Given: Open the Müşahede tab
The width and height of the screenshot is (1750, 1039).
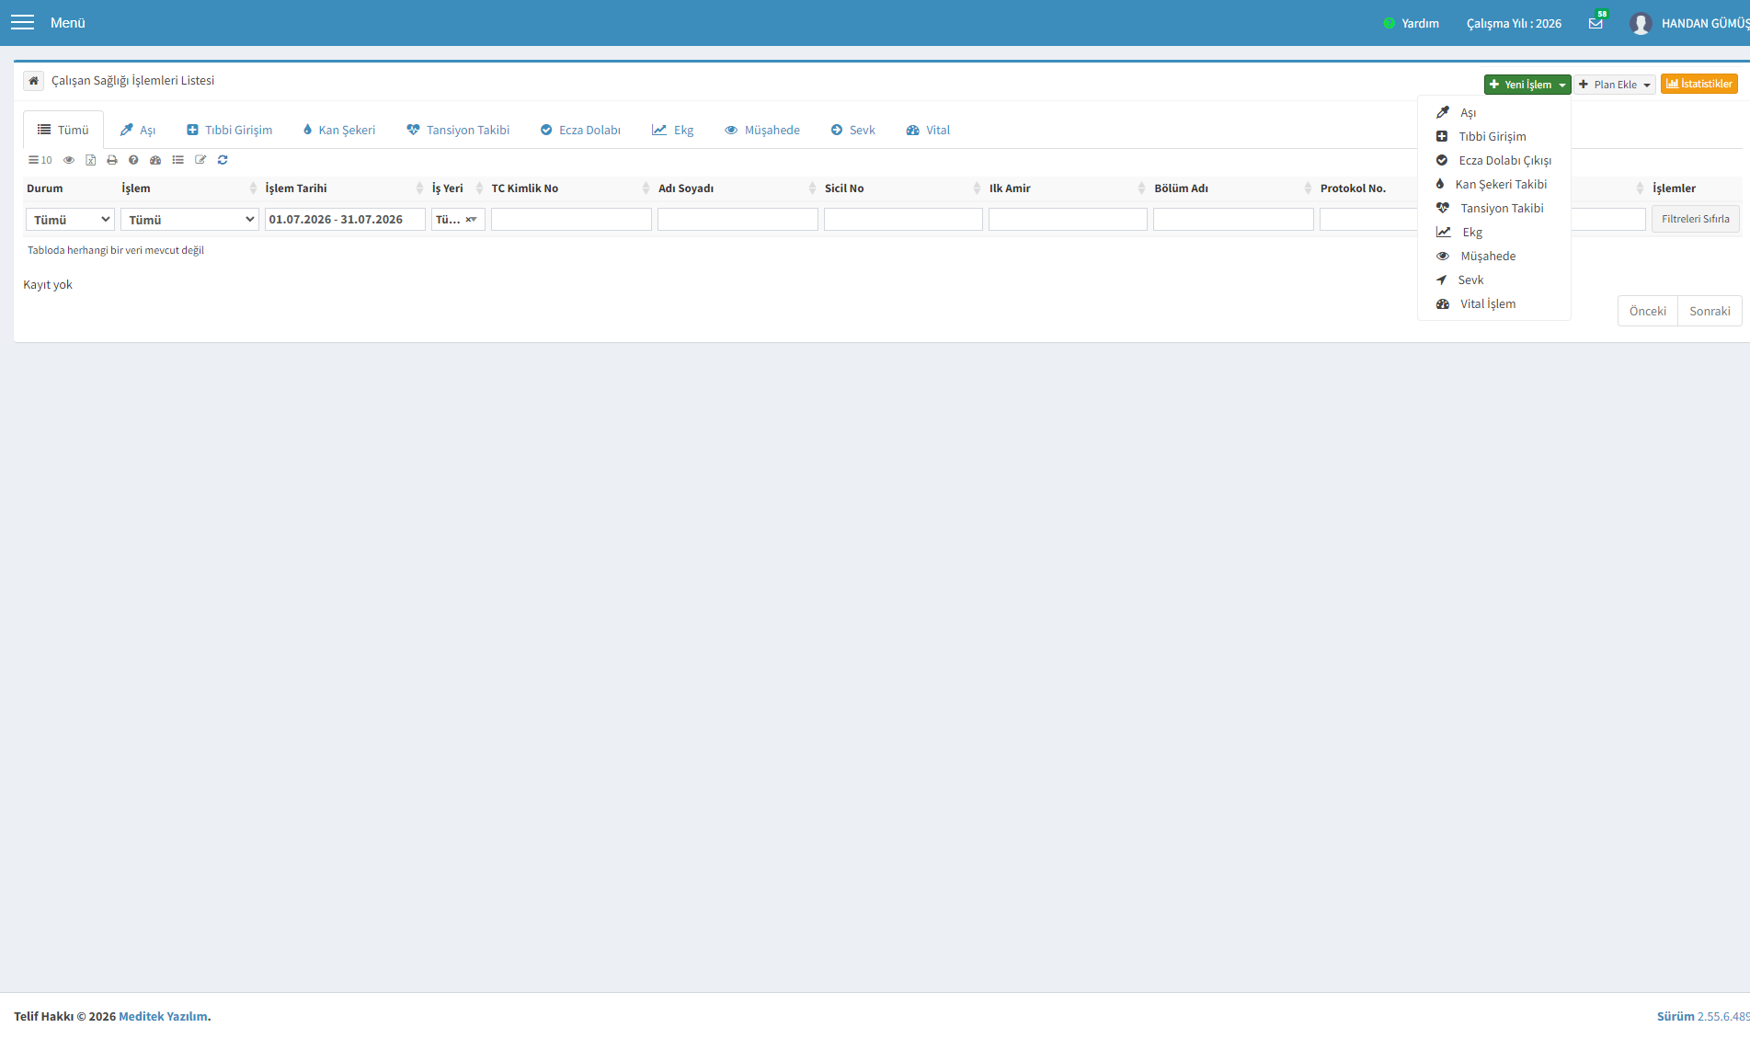Looking at the screenshot, I should coord(762,130).
